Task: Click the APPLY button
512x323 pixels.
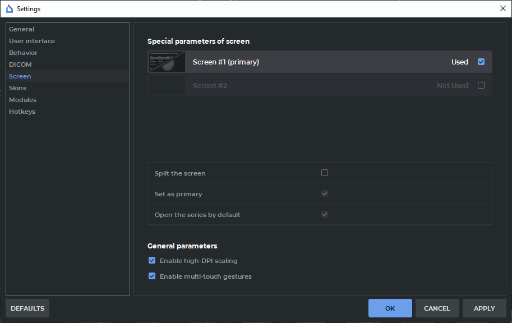Action: (484, 308)
